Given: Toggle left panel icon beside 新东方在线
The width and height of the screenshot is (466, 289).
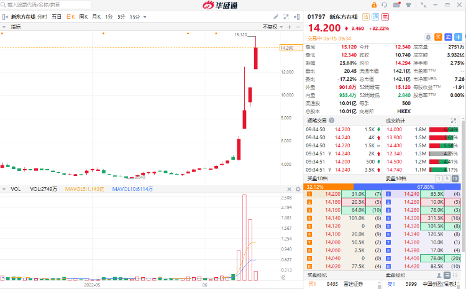Looking at the screenshot, I should [x=5, y=17].
